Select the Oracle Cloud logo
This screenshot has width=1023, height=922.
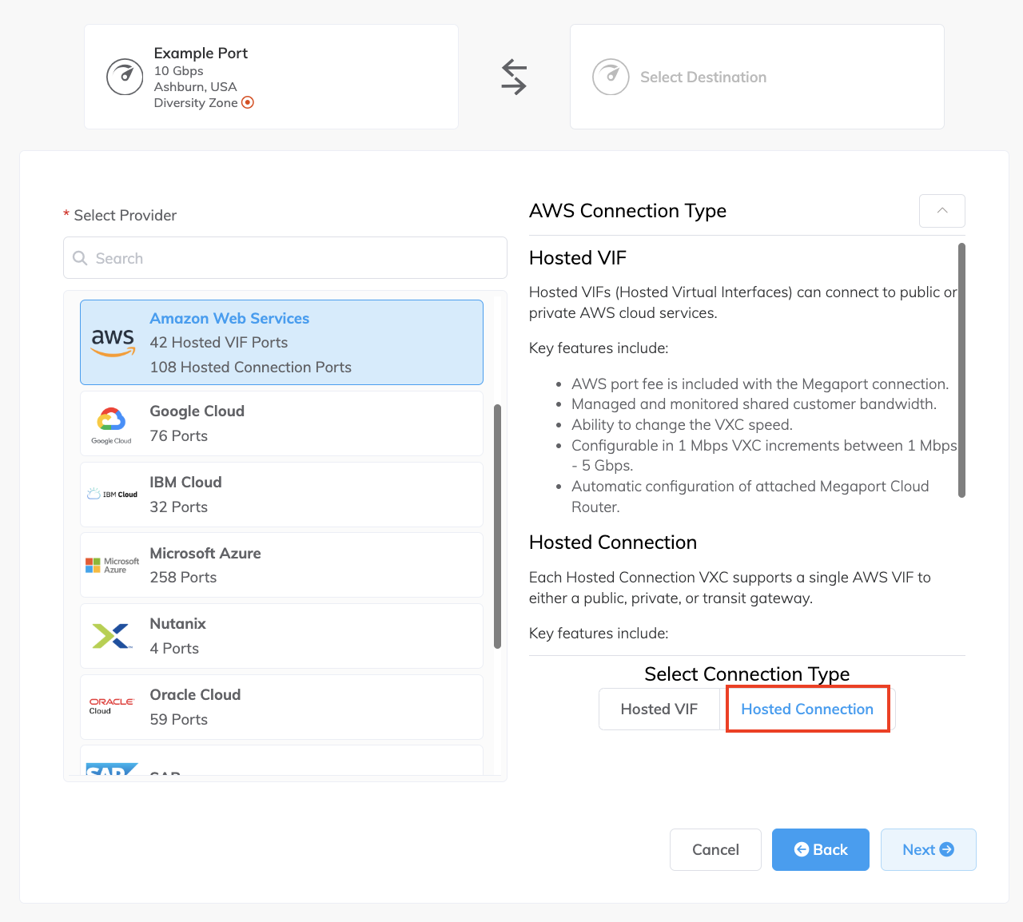(111, 705)
